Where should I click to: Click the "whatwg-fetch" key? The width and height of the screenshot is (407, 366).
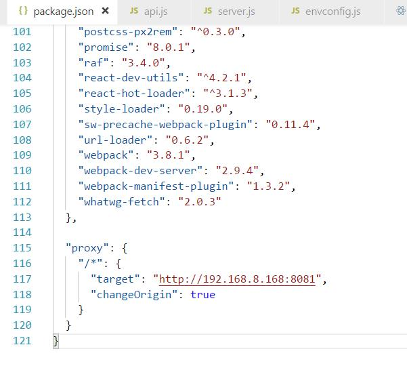point(121,202)
